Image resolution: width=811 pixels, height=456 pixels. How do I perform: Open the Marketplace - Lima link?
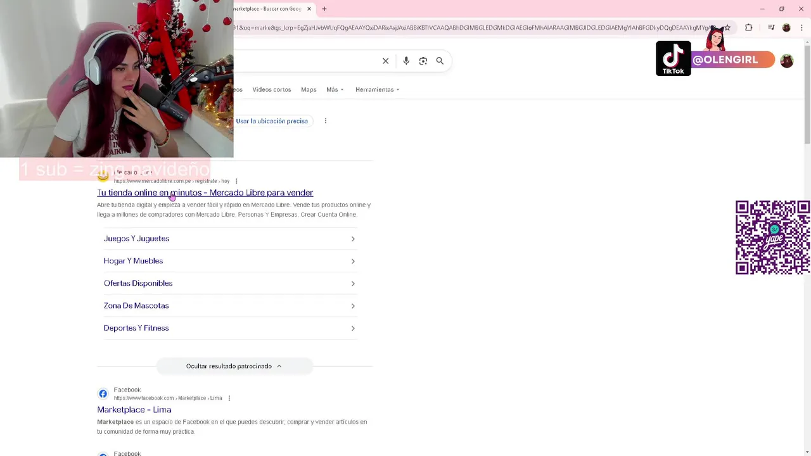point(134,410)
